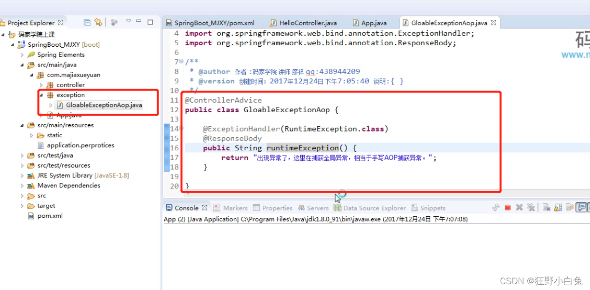Switch to HelloController.java editor tab
Screen dimensions: 590x290
click(304, 23)
